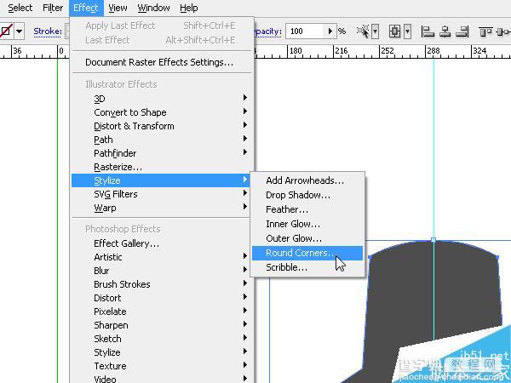Open the View menu

click(x=118, y=8)
